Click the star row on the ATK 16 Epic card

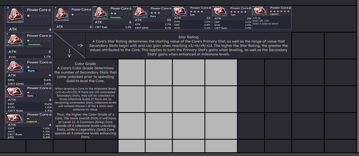point(200,12)
